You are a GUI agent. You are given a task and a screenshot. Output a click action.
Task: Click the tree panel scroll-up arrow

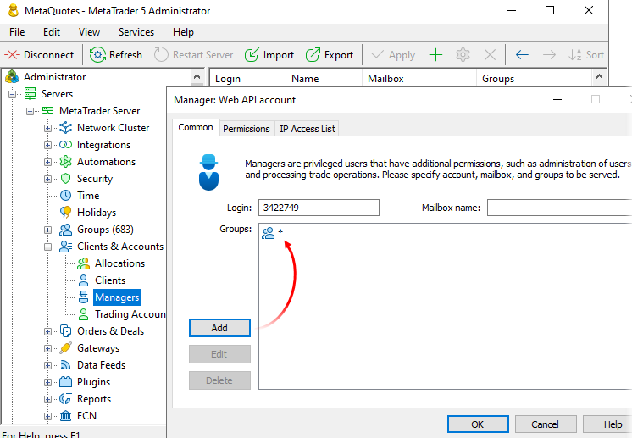coord(197,76)
